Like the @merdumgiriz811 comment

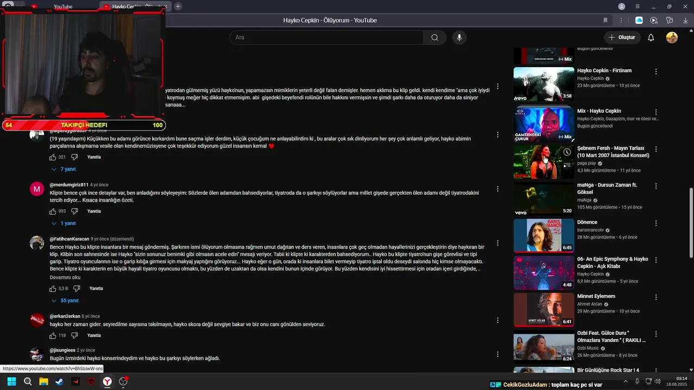click(53, 211)
